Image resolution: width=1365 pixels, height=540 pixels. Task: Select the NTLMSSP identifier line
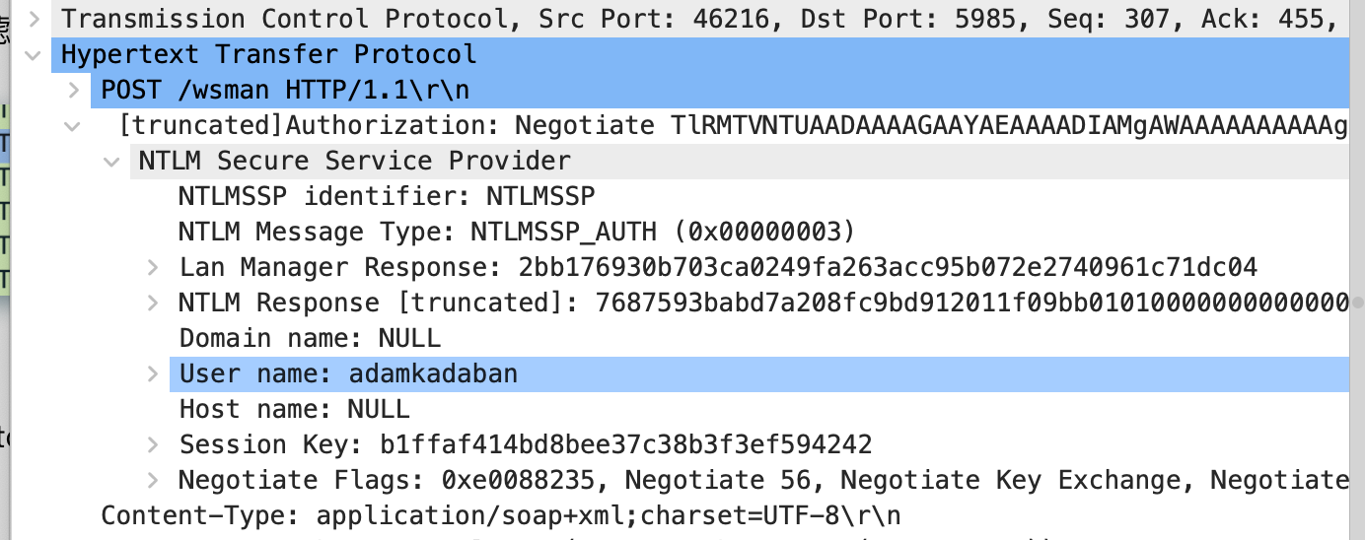click(387, 197)
